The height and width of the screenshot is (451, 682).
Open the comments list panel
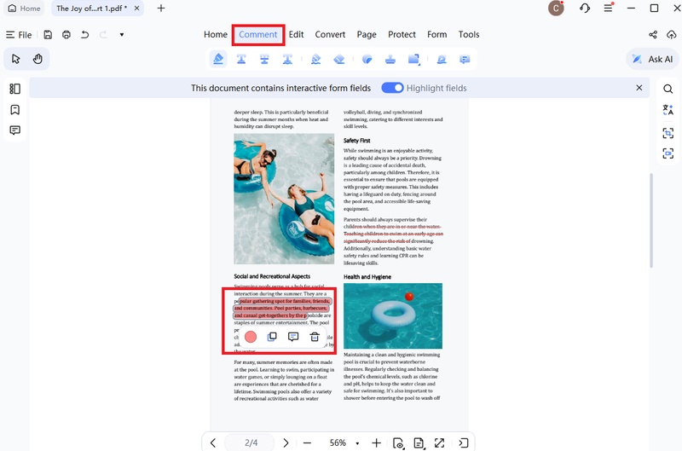point(14,130)
